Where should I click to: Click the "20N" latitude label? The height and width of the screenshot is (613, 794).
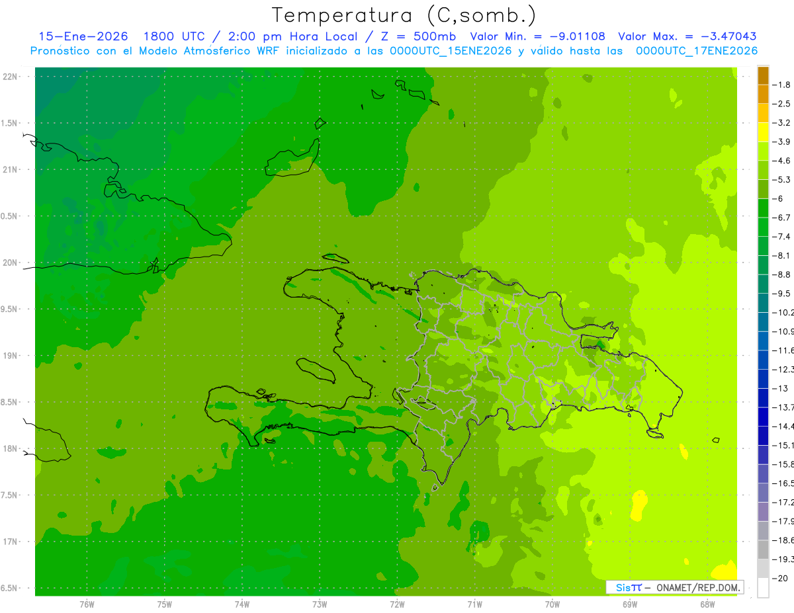[x=11, y=263]
